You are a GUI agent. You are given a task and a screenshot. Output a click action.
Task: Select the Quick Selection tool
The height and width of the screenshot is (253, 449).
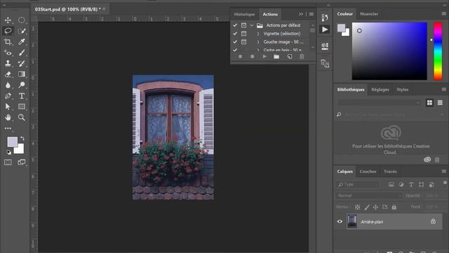click(x=22, y=31)
